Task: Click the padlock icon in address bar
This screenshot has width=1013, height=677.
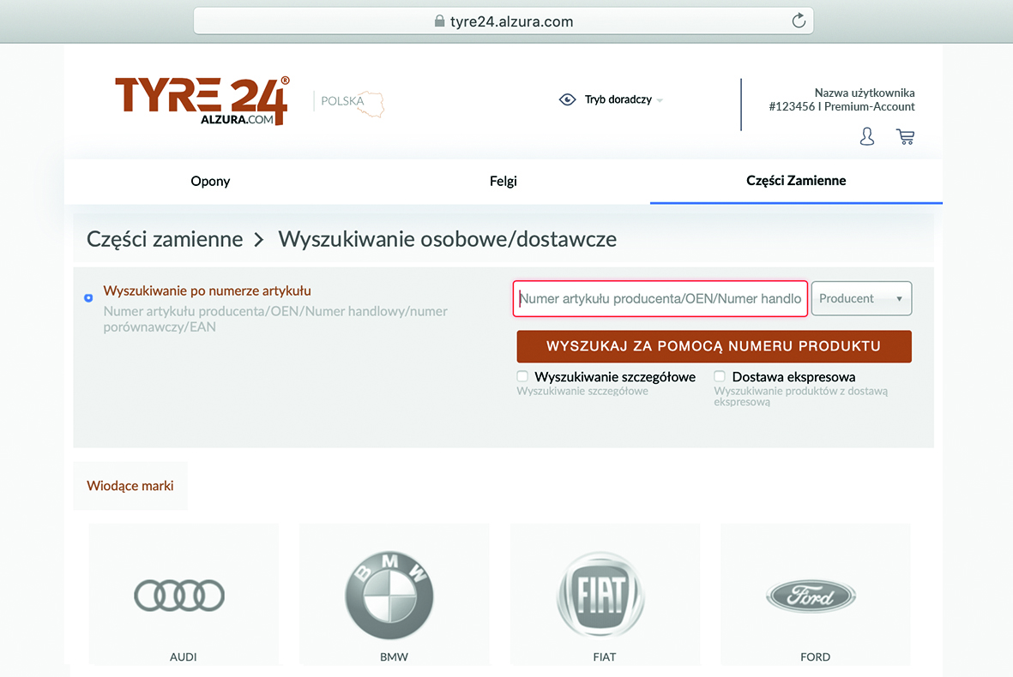Action: (x=439, y=21)
